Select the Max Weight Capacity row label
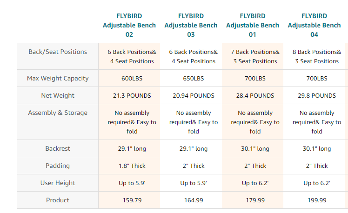The width and height of the screenshot is (348, 213). (58, 78)
